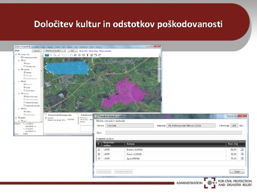Click the Išči button beside the dropdown
The image size is (257, 193).
[72, 51]
